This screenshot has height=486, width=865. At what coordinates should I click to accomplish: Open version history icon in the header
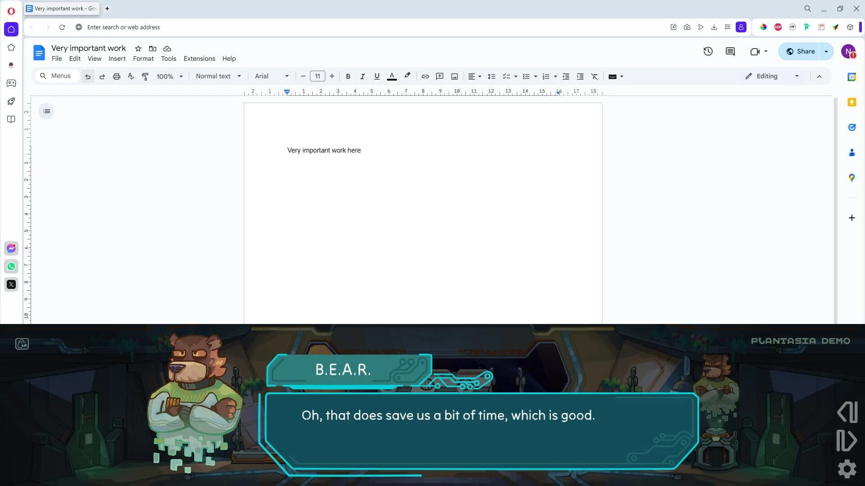click(x=708, y=51)
